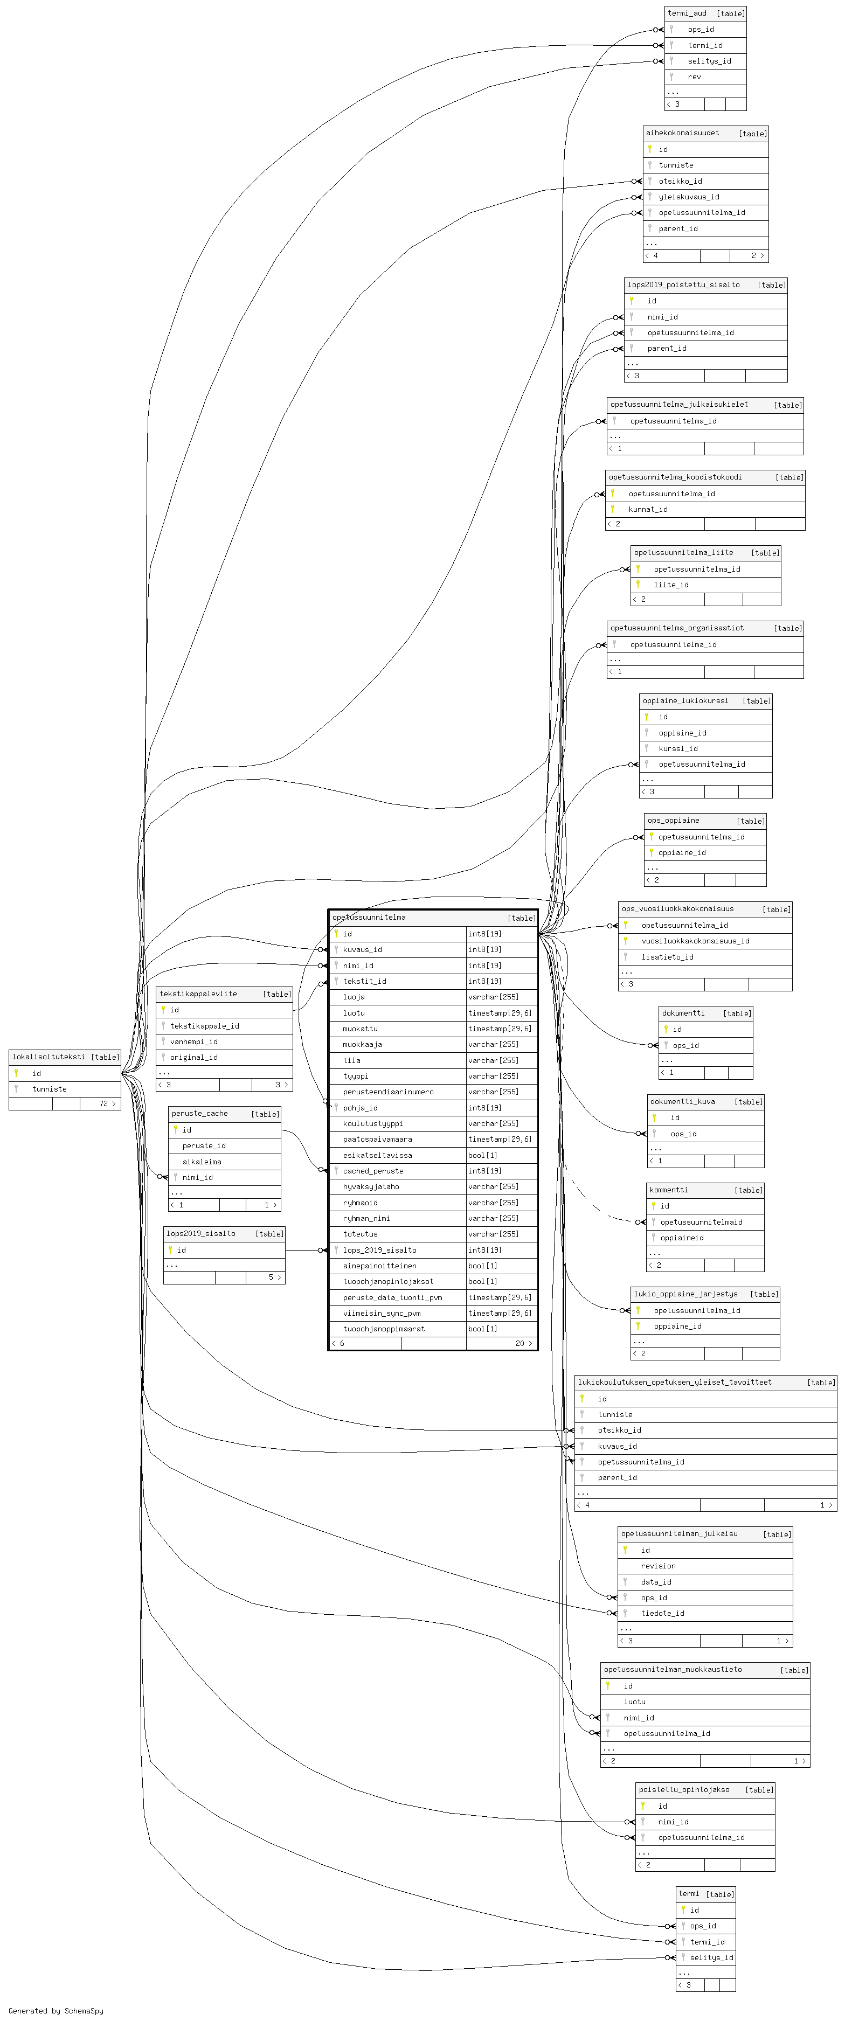This screenshot has width=845, height=2021.
Task: Click the '< 6' count in opetussuunnitelma footer
Action: tap(338, 1344)
